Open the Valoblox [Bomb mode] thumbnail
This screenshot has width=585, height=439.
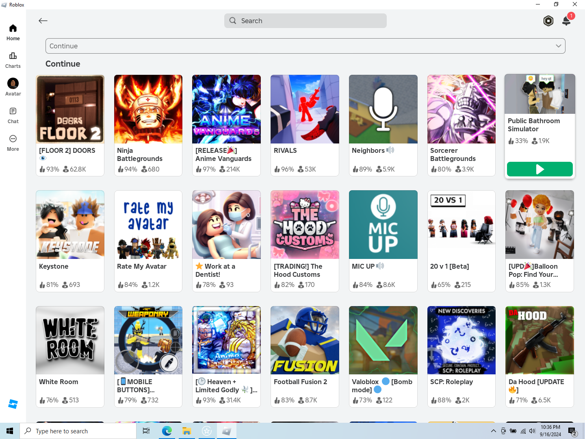[383, 340]
